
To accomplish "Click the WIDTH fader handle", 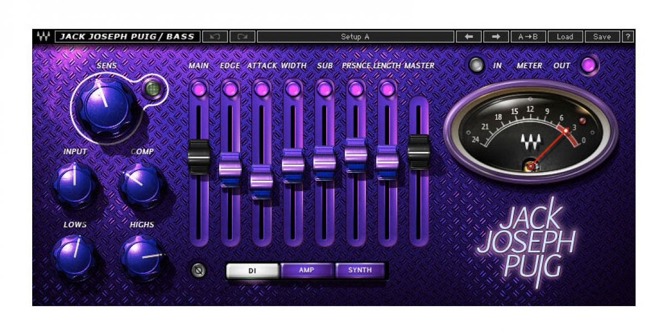I will (x=293, y=165).
